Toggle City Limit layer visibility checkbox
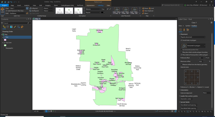This screenshot has height=117, width=215. 4,43
